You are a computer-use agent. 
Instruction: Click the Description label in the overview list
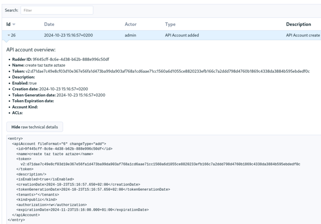[x=24, y=77]
